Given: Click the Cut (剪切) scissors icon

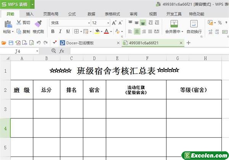Looking at the screenshot, I should tap(19, 23).
